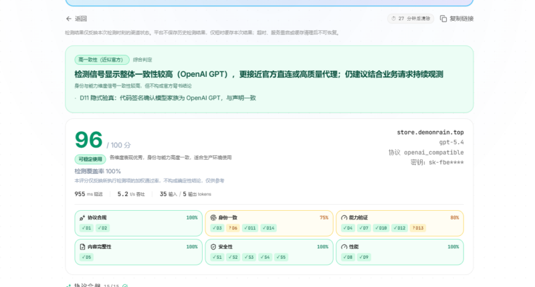Open the 能力验证 card title
Screen dimensions: 535x287
[x=358, y=217]
